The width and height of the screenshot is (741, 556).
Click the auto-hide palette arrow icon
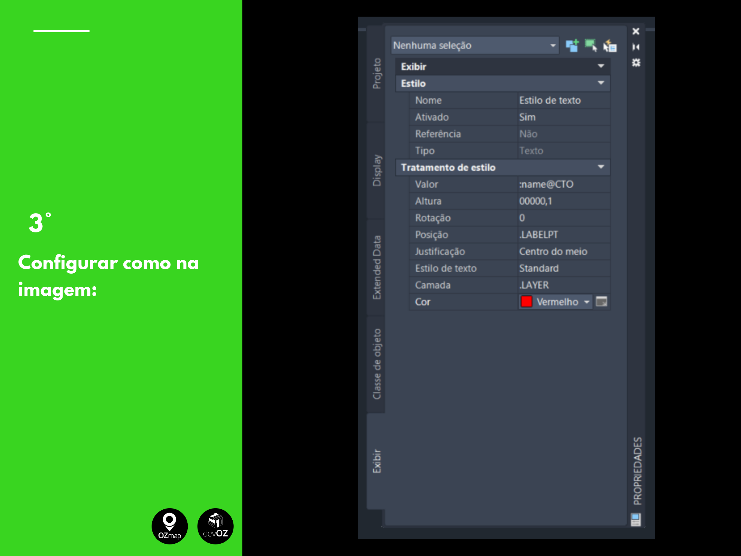click(x=636, y=47)
